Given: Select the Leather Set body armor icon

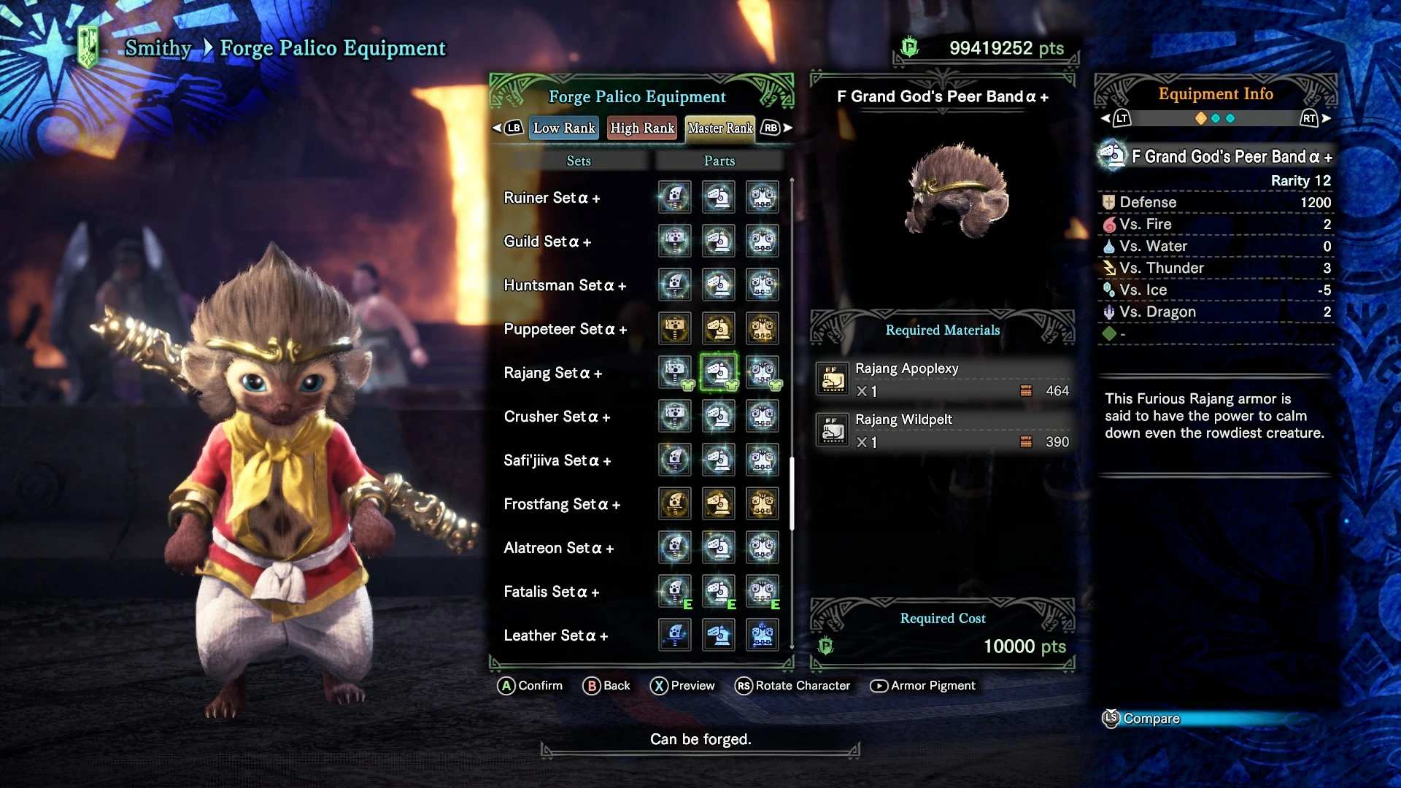Looking at the screenshot, I should [x=763, y=636].
